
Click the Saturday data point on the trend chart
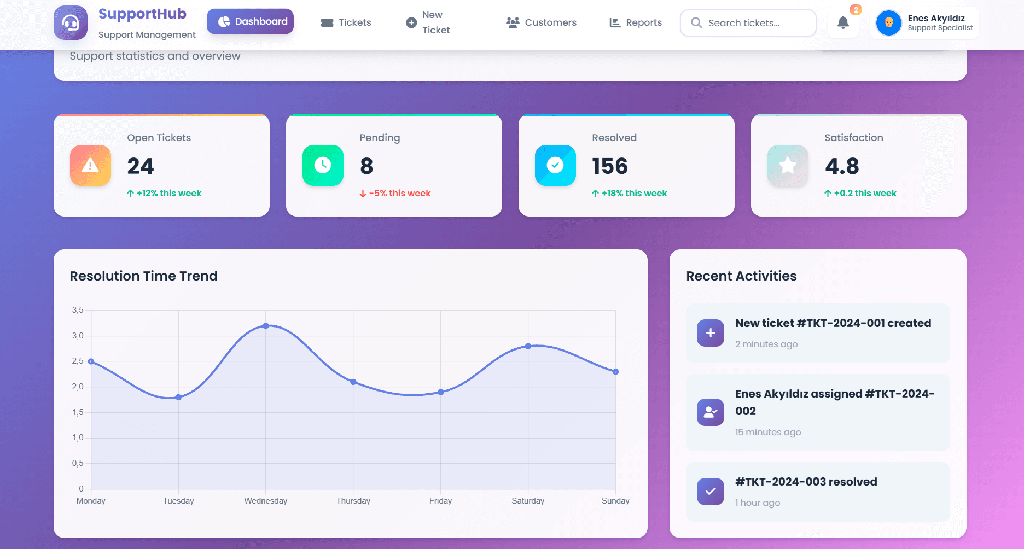[528, 346]
